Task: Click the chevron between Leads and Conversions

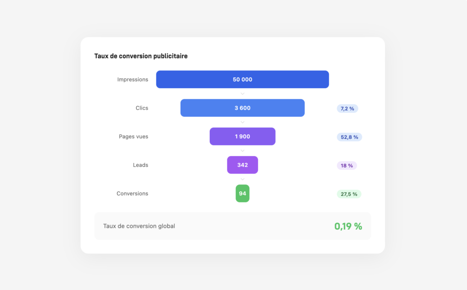Action: click(243, 179)
